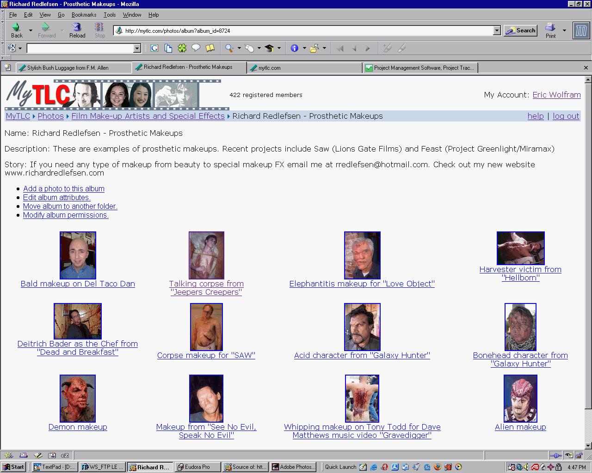592x473 pixels.
Task: Click the 'log out' link
Action: point(566,116)
